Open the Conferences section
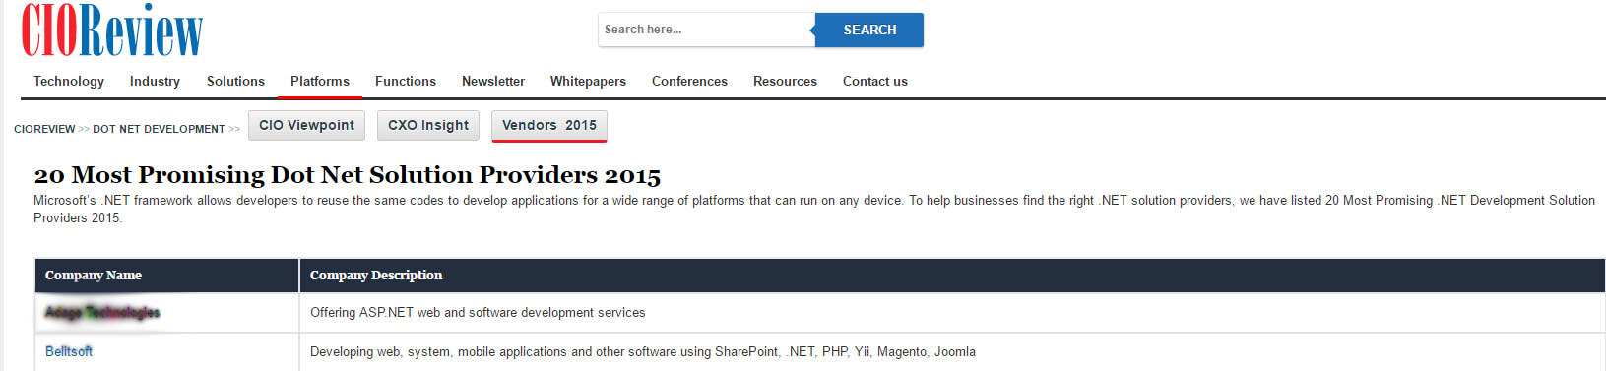Image resolution: width=1606 pixels, height=371 pixels. 689,82
